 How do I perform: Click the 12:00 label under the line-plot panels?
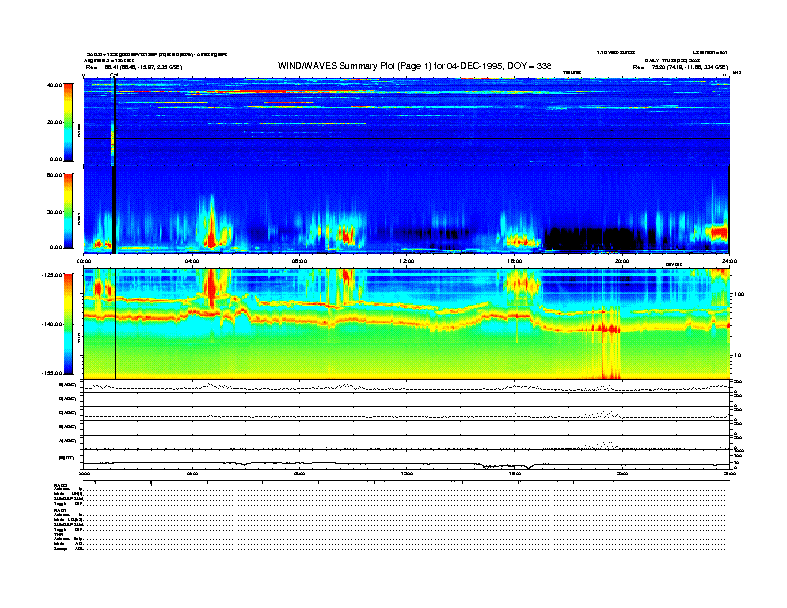point(407,473)
